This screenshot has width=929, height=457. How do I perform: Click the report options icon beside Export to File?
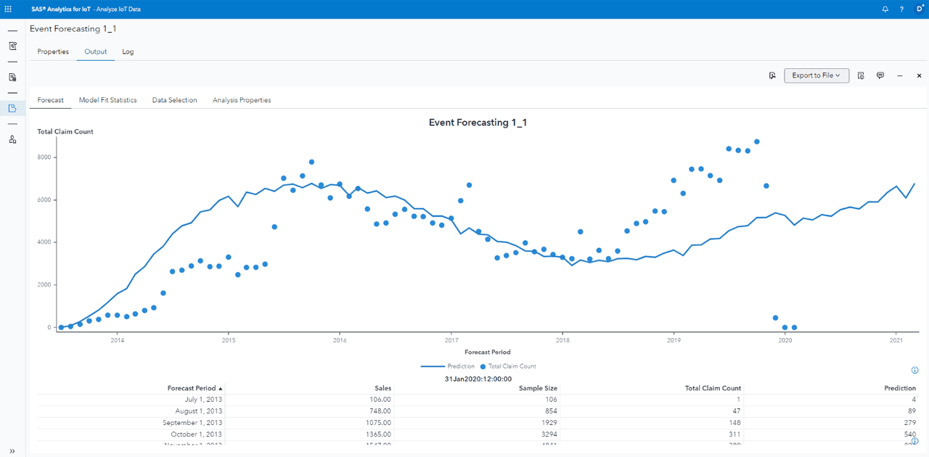(x=860, y=75)
